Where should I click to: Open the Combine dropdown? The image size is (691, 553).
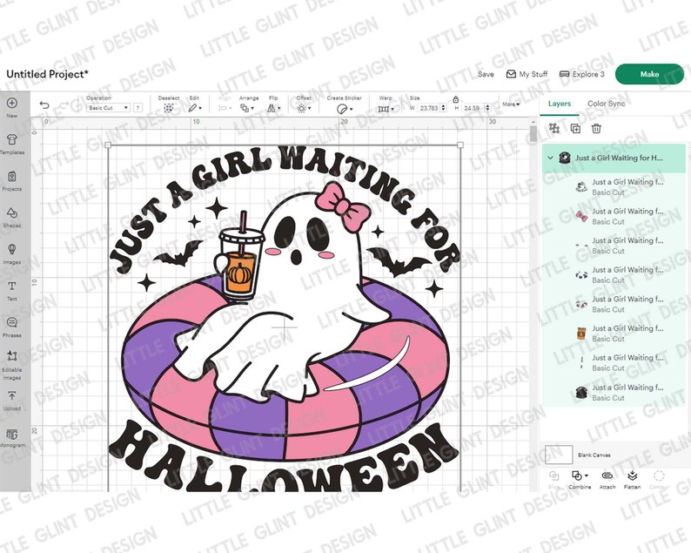pyautogui.click(x=580, y=480)
